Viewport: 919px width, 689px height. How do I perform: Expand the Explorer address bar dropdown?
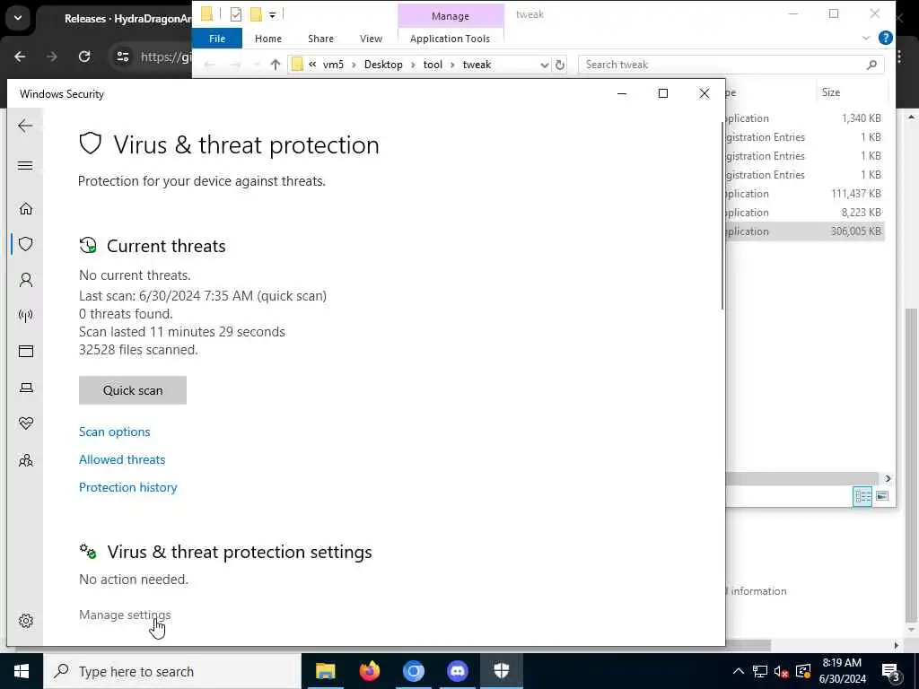pyautogui.click(x=544, y=65)
